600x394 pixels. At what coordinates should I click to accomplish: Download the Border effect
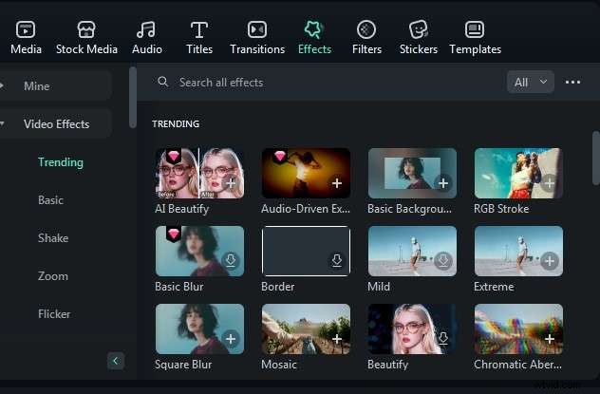pyautogui.click(x=336, y=261)
